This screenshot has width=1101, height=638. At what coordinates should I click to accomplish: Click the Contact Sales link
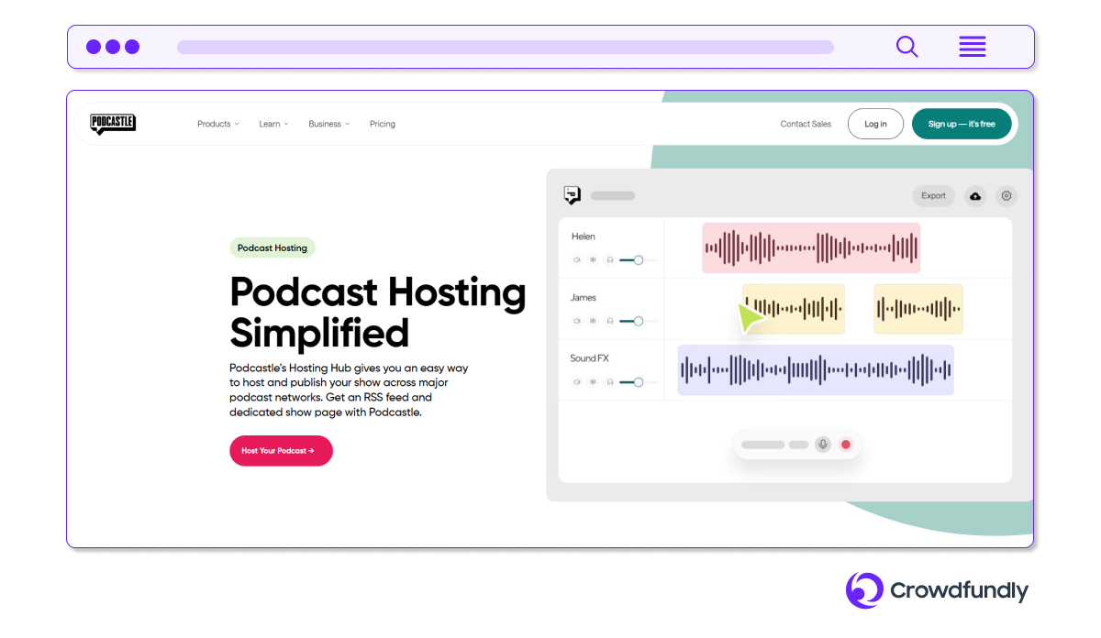(x=806, y=124)
